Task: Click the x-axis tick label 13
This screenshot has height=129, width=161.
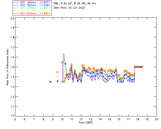Action: 91,119
